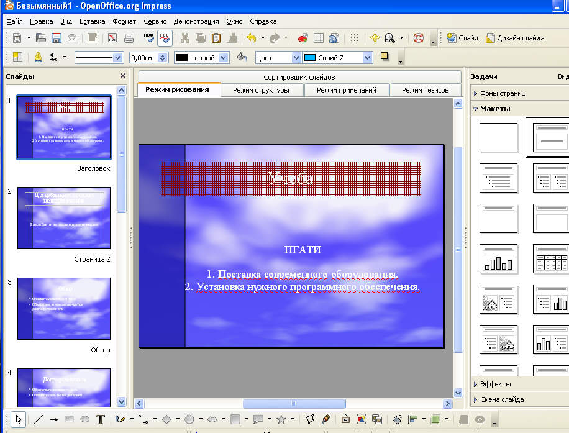Select the Text tool
The width and height of the screenshot is (569, 433).
click(x=101, y=419)
